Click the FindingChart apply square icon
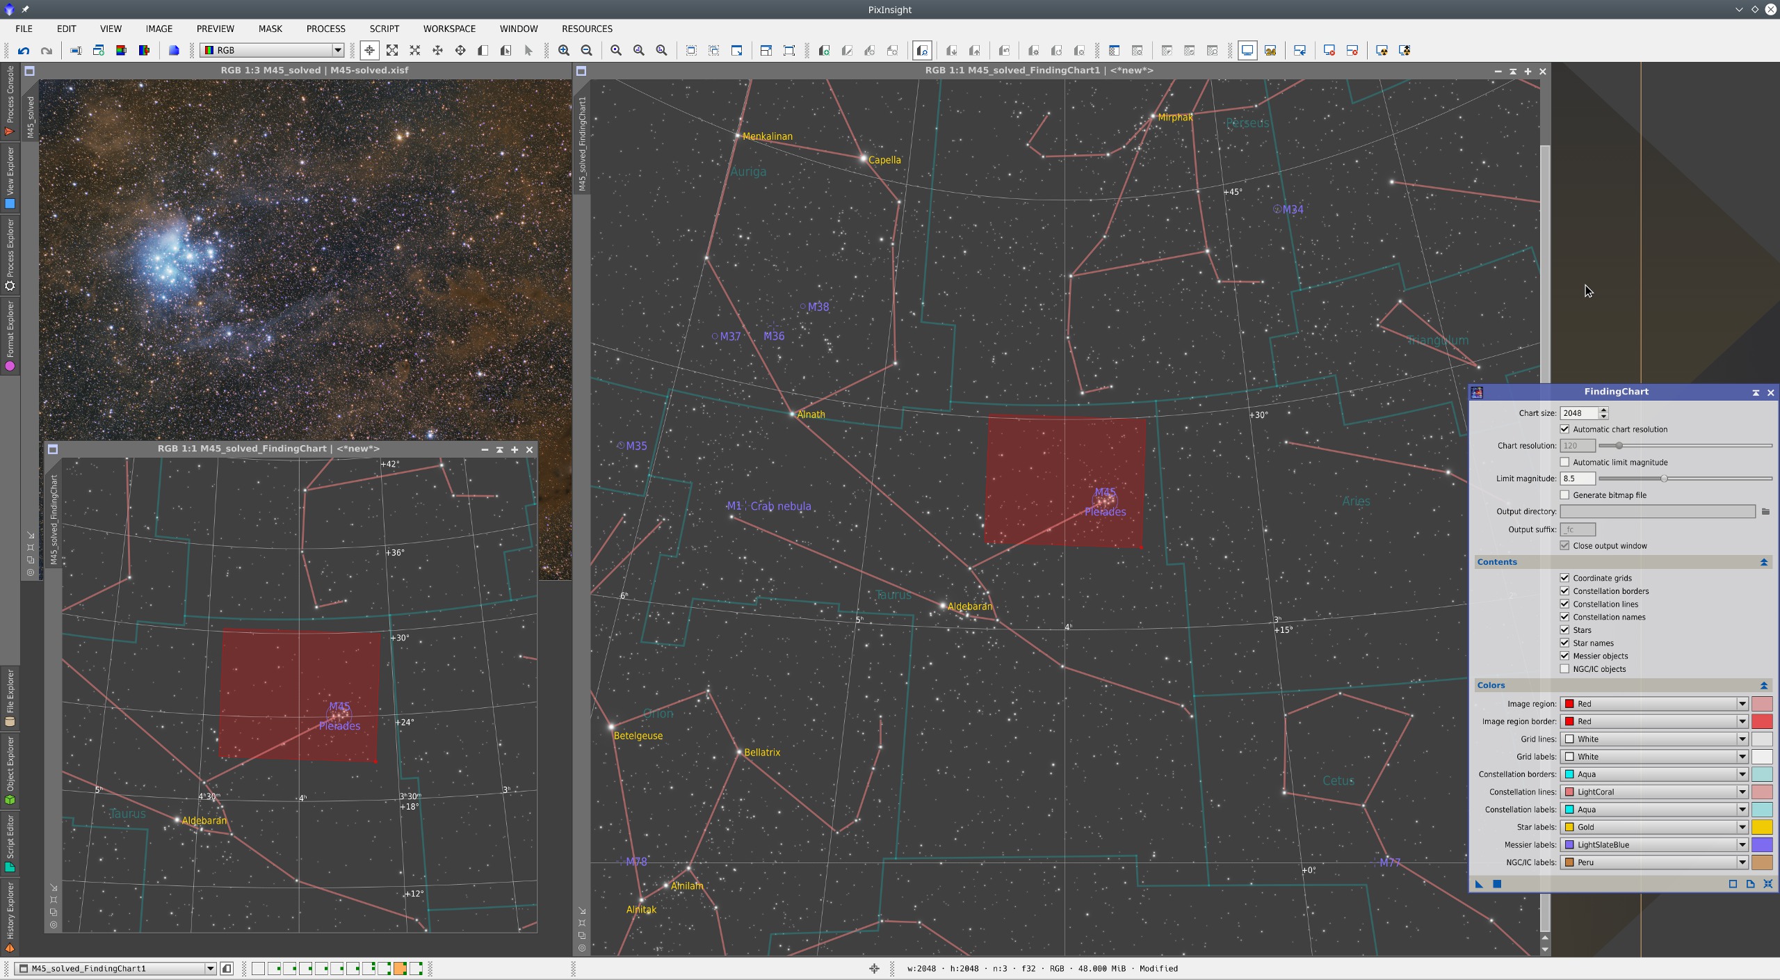Screen dimensions: 1780x980 (x=1497, y=884)
